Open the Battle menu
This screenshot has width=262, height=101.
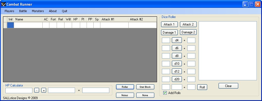coord(23,11)
